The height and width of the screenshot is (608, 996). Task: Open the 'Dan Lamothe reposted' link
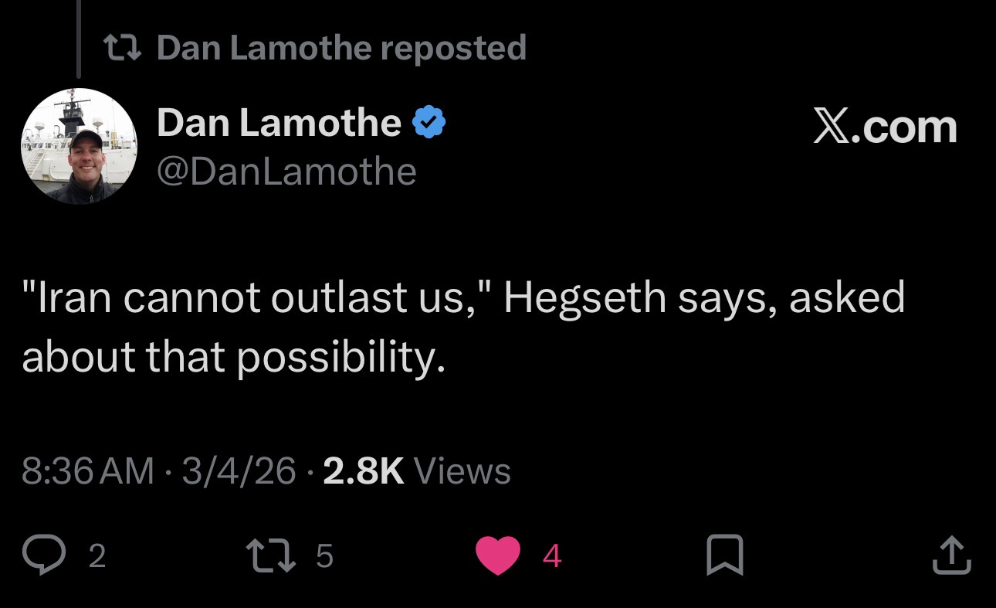click(341, 48)
